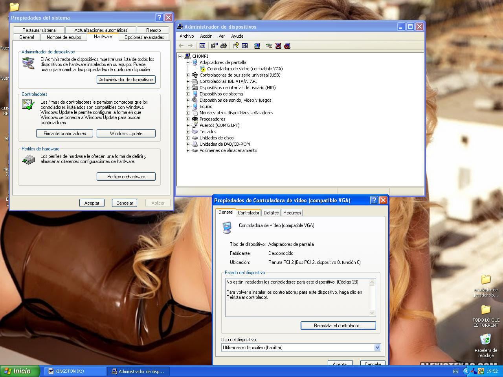
Task: Click the Show/Hide console tree icon
Action: [202, 46]
